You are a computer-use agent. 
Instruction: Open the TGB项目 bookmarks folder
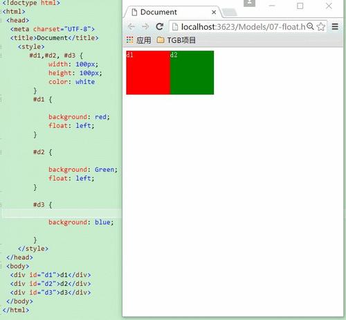click(176, 40)
